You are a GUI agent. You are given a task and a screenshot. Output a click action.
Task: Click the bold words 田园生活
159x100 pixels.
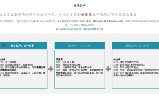[x=41, y=67]
